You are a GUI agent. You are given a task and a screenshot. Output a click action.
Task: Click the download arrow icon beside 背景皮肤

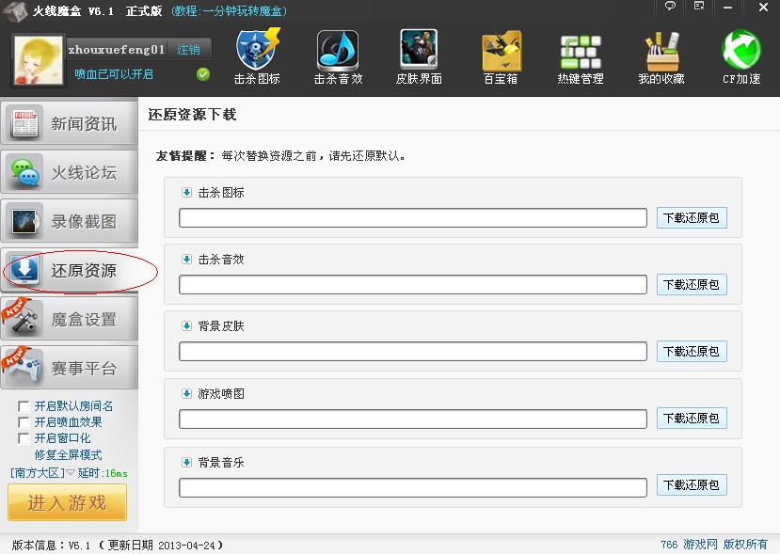[186, 325]
